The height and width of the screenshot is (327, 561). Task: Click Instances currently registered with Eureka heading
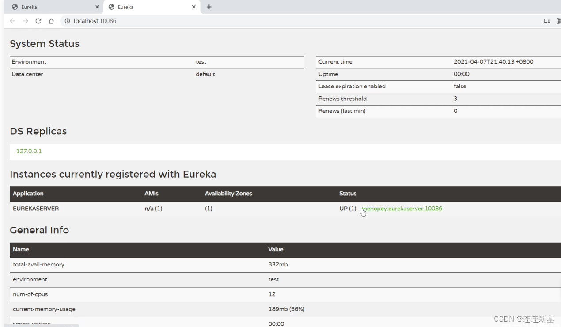[x=113, y=174]
